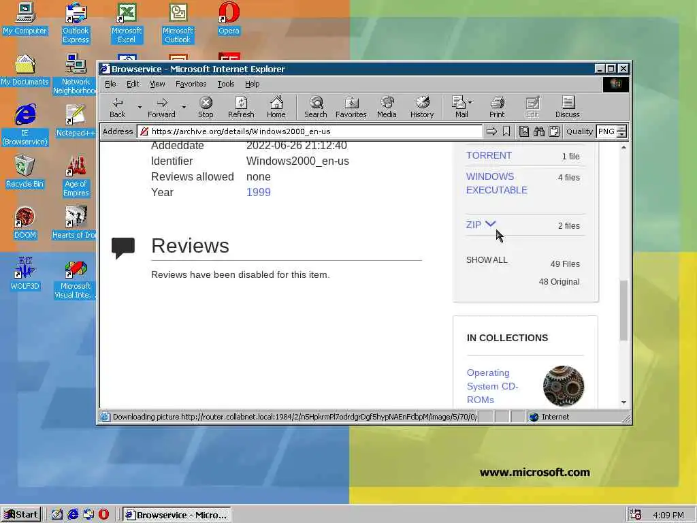Viewport: 697px width, 523px height.
Task: Open the Help menu
Action: pyautogui.click(x=252, y=84)
